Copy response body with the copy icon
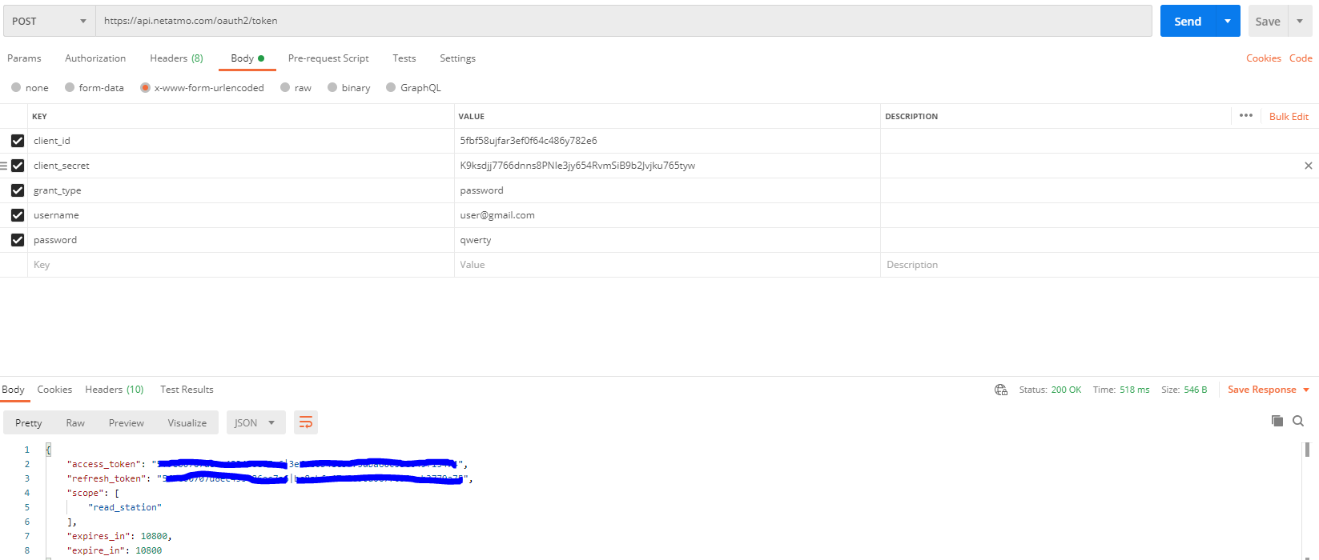The height and width of the screenshot is (560, 1319). tap(1277, 421)
